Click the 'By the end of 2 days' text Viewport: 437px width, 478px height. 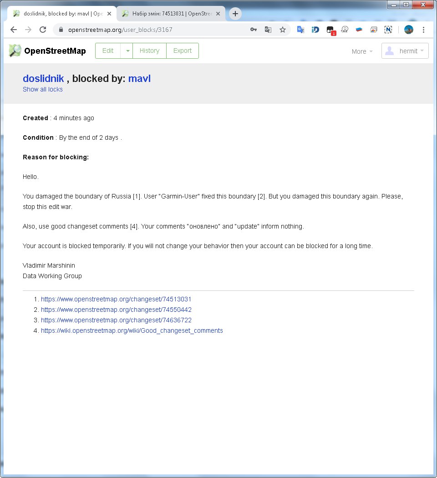pyautogui.click(x=89, y=137)
